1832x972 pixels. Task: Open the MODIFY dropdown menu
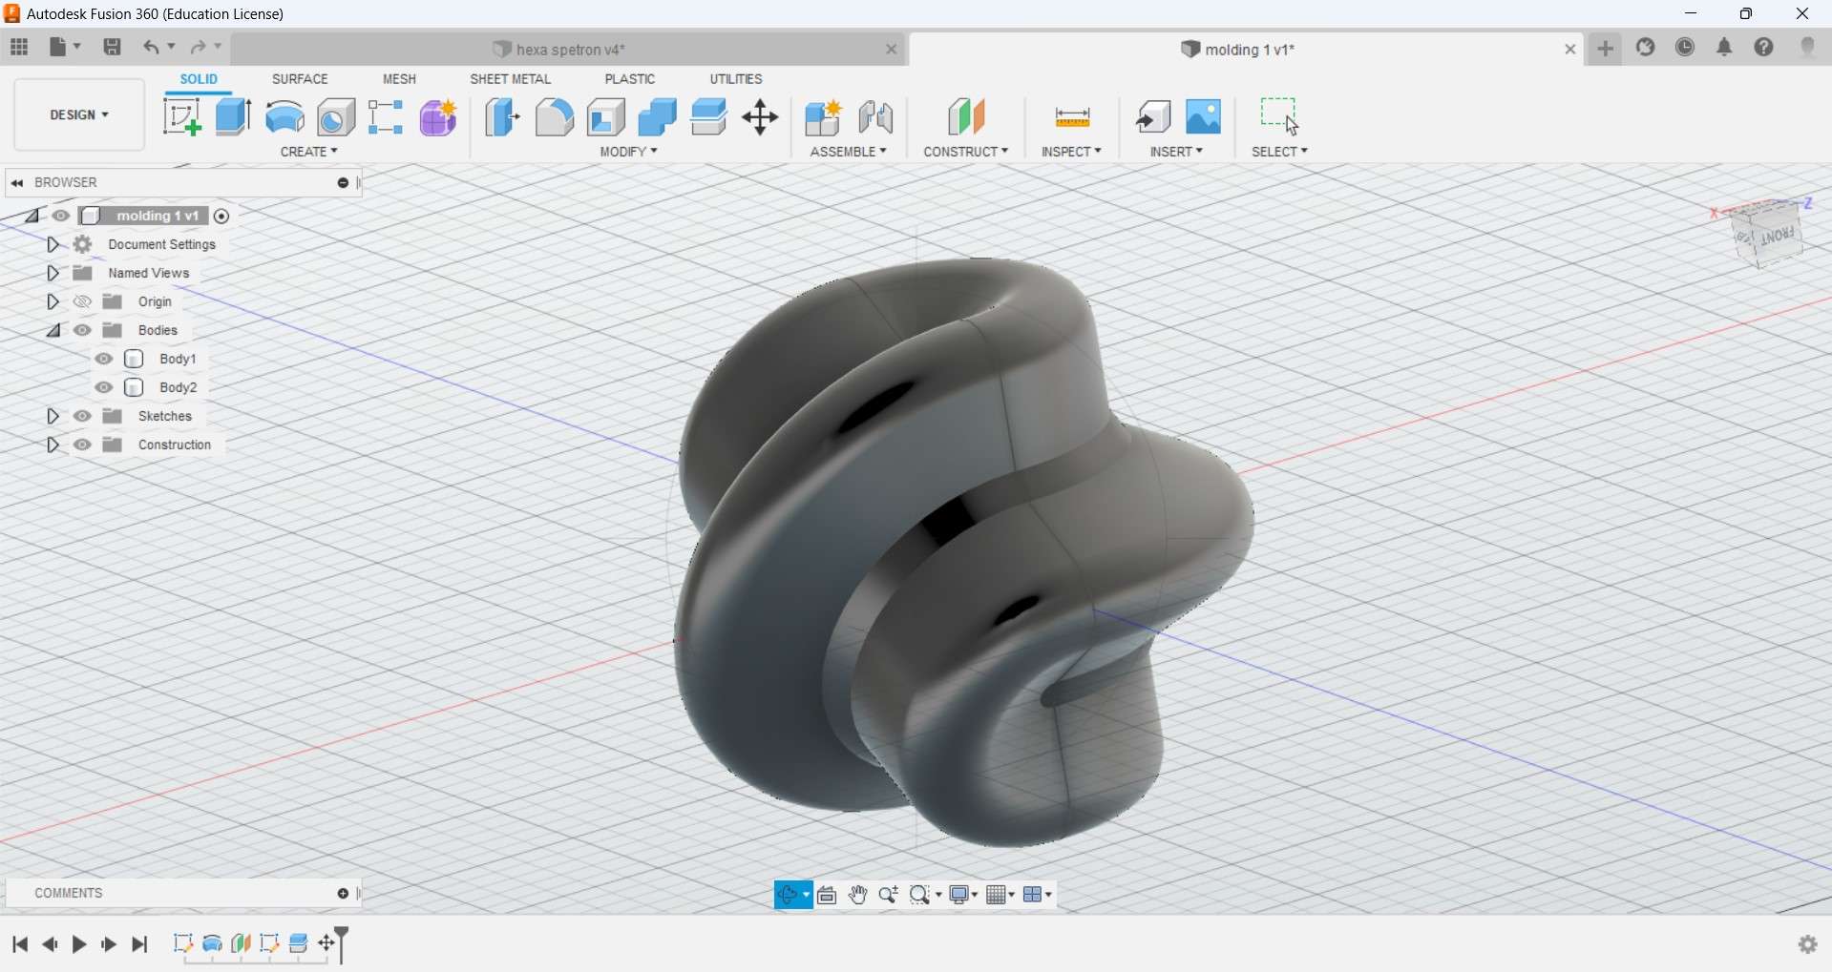[x=629, y=152]
